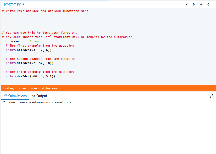The height and width of the screenshot is (154, 216).
Task: Click the print(hms2dec(23, 12, 6)) line
Action: 29,50
